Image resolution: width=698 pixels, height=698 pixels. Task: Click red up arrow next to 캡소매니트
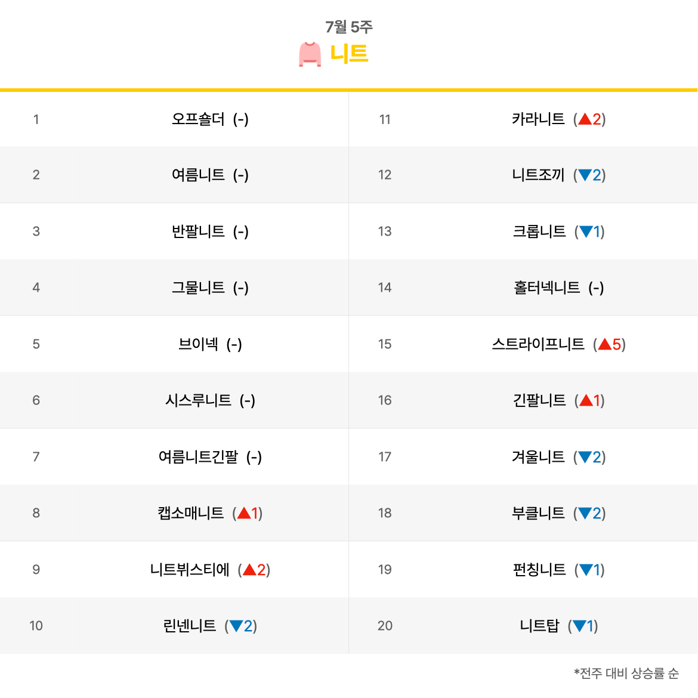click(x=243, y=513)
